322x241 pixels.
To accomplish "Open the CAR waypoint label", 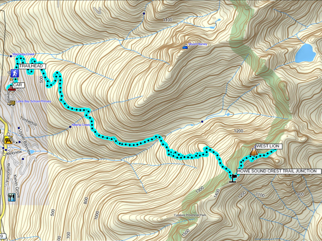I will (x=19, y=85).
